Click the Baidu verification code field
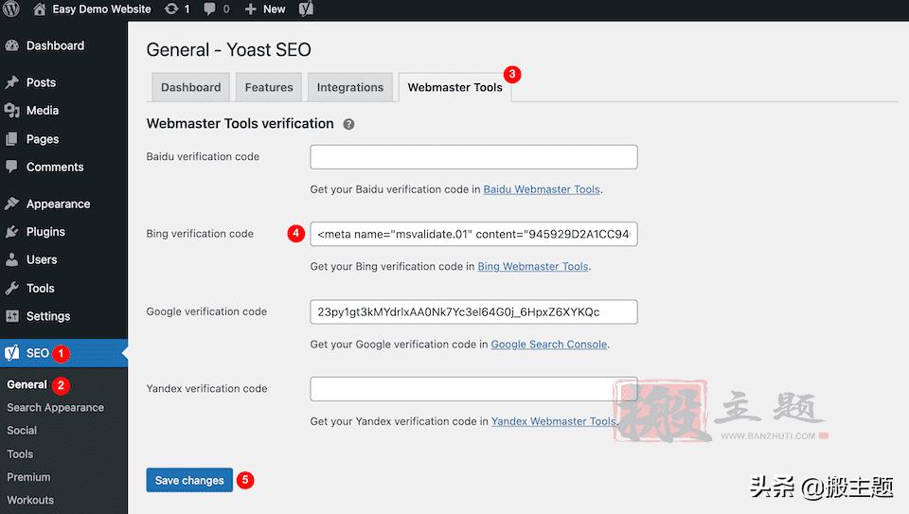 click(473, 156)
